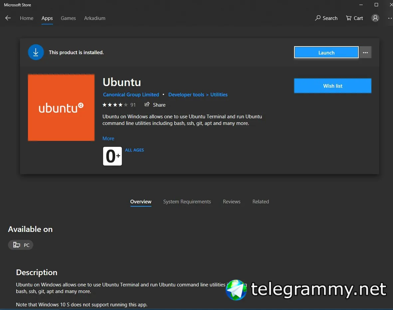Open more options next to Launch
This screenshot has height=310, width=393.
(x=365, y=52)
